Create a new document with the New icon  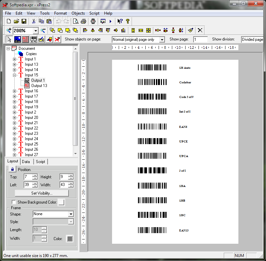(9, 21)
